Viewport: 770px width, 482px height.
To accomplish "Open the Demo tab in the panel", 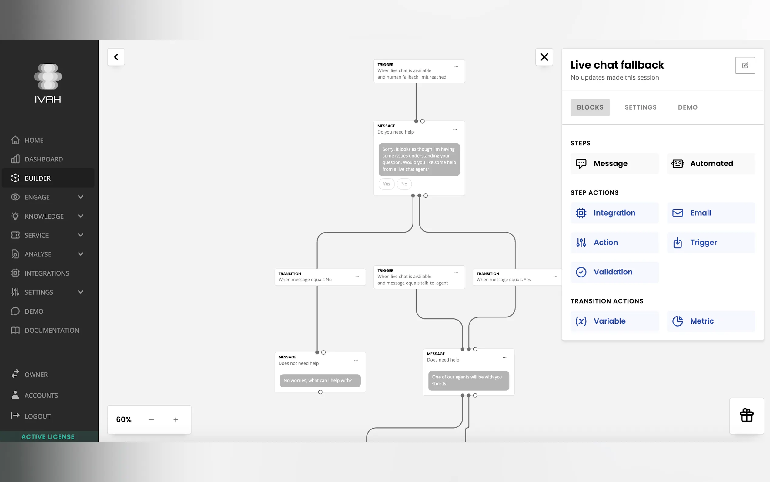I will click(688, 107).
